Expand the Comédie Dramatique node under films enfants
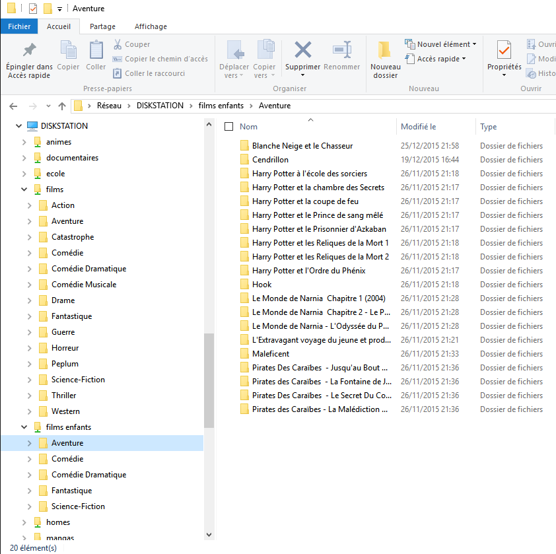This screenshot has height=554, width=556. pyautogui.click(x=30, y=475)
